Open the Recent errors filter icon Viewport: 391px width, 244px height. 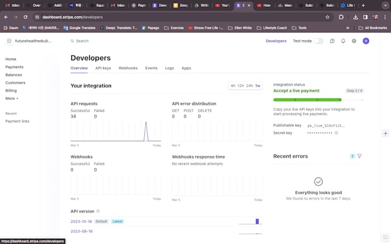tap(359, 156)
